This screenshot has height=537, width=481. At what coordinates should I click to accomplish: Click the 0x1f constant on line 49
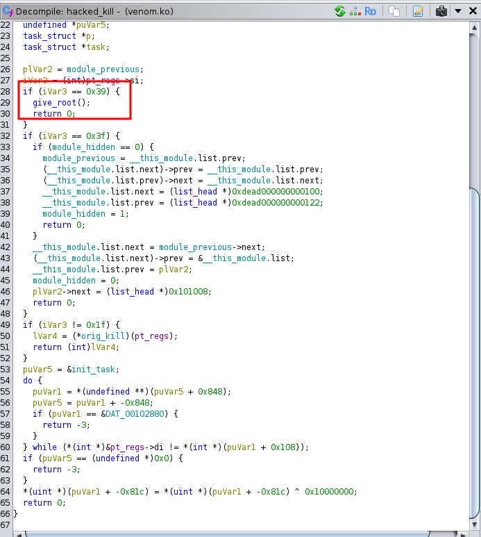point(96,324)
